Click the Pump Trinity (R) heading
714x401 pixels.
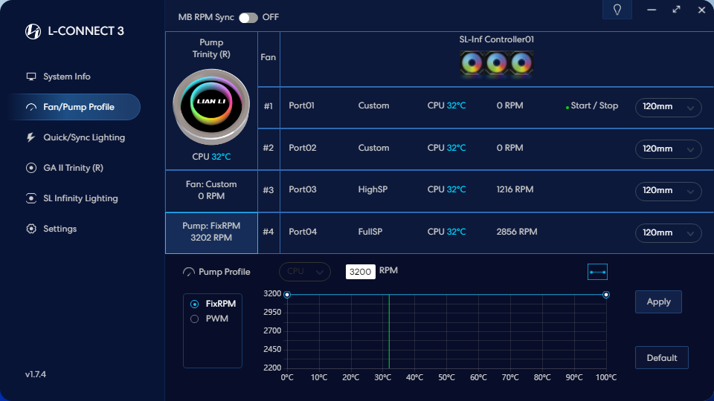coord(211,48)
